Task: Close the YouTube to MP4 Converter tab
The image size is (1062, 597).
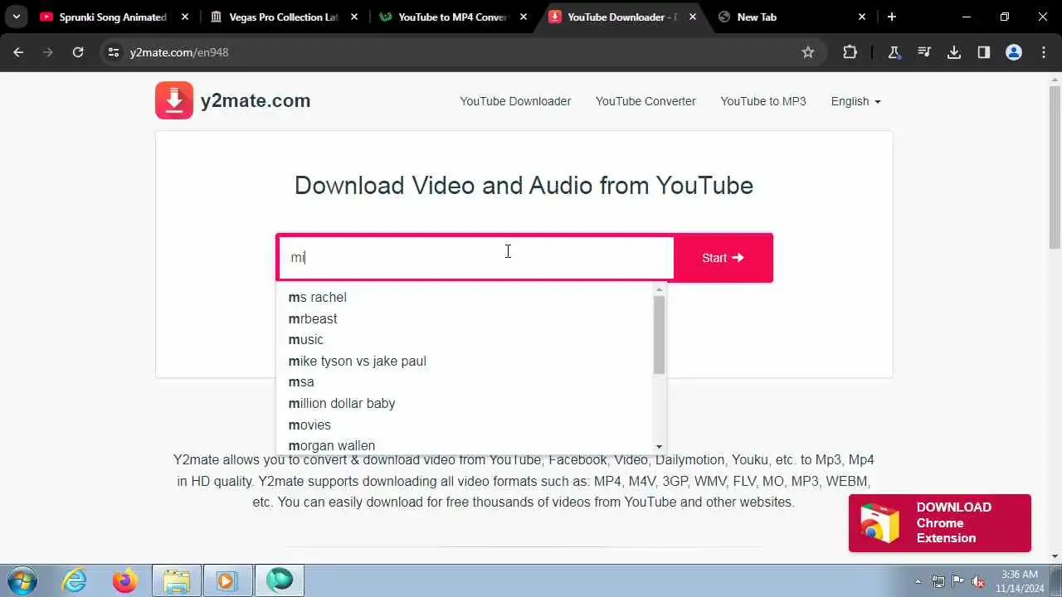Action: 524,17
